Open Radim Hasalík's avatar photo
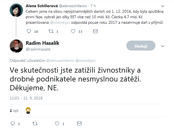This screenshot has width=174, height=129. coord(16,46)
